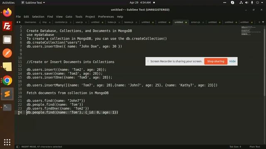This screenshot has width=266, height=149.
Task: Click line number 11 in the gutter
Action: coord(20,62)
